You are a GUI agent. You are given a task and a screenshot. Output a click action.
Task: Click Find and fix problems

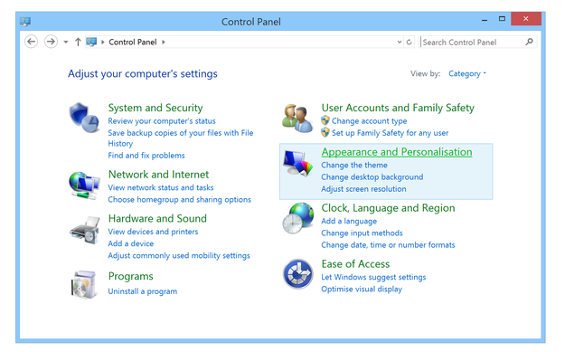(146, 156)
